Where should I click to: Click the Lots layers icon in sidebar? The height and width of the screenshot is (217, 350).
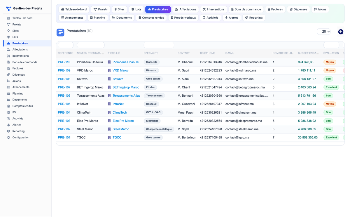point(8,37)
